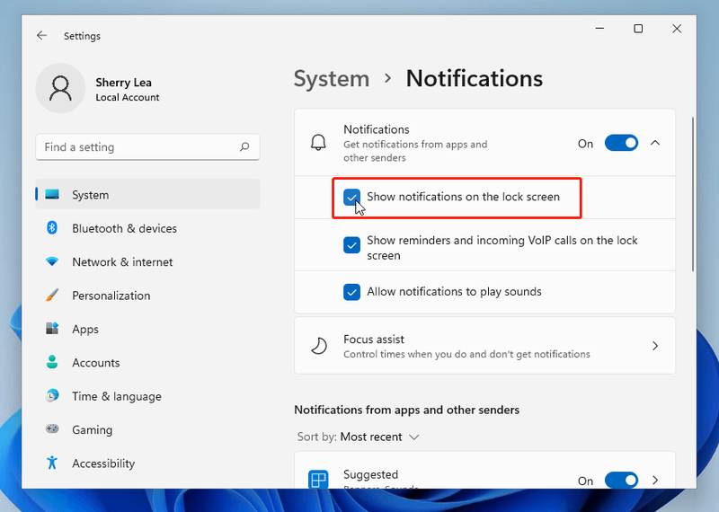Disable Allow notifications to play sounds
719x512 pixels.
click(x=351, y=292)
